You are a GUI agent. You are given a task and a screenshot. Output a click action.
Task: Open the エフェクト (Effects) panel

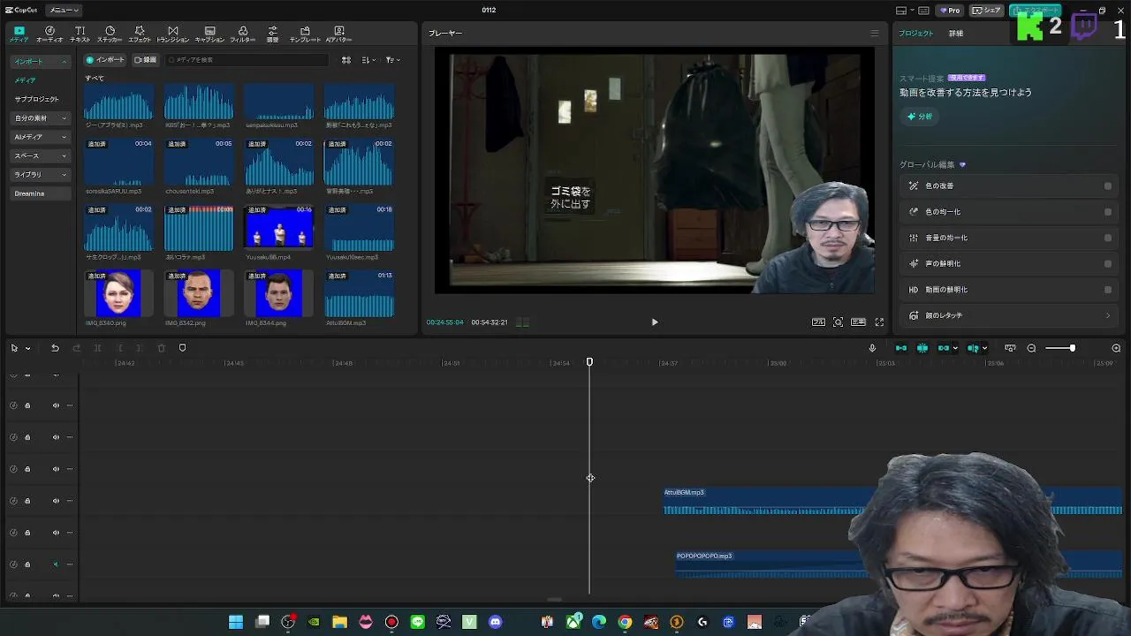[x=140, y=34]
